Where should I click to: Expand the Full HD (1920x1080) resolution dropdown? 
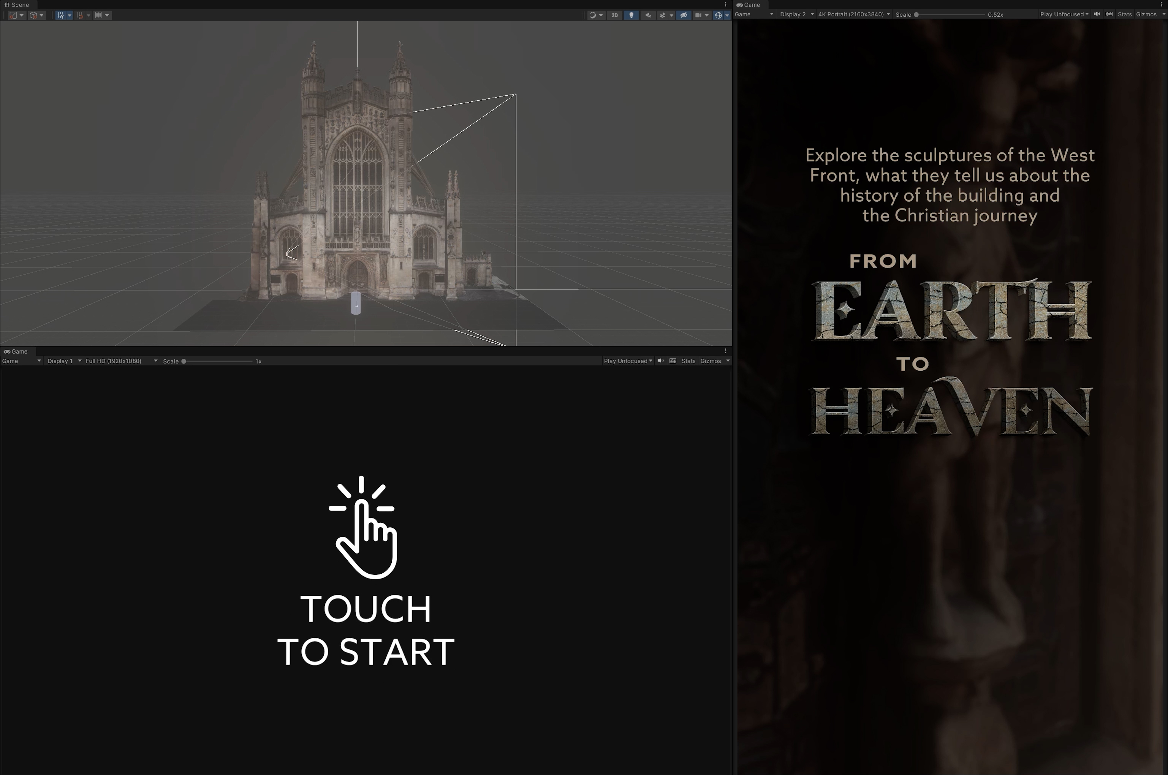121,361
